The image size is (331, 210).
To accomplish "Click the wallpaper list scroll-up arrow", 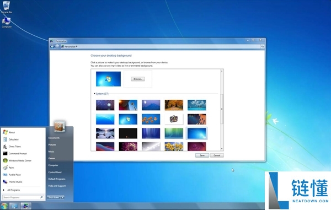I will [x=222, y=71].
